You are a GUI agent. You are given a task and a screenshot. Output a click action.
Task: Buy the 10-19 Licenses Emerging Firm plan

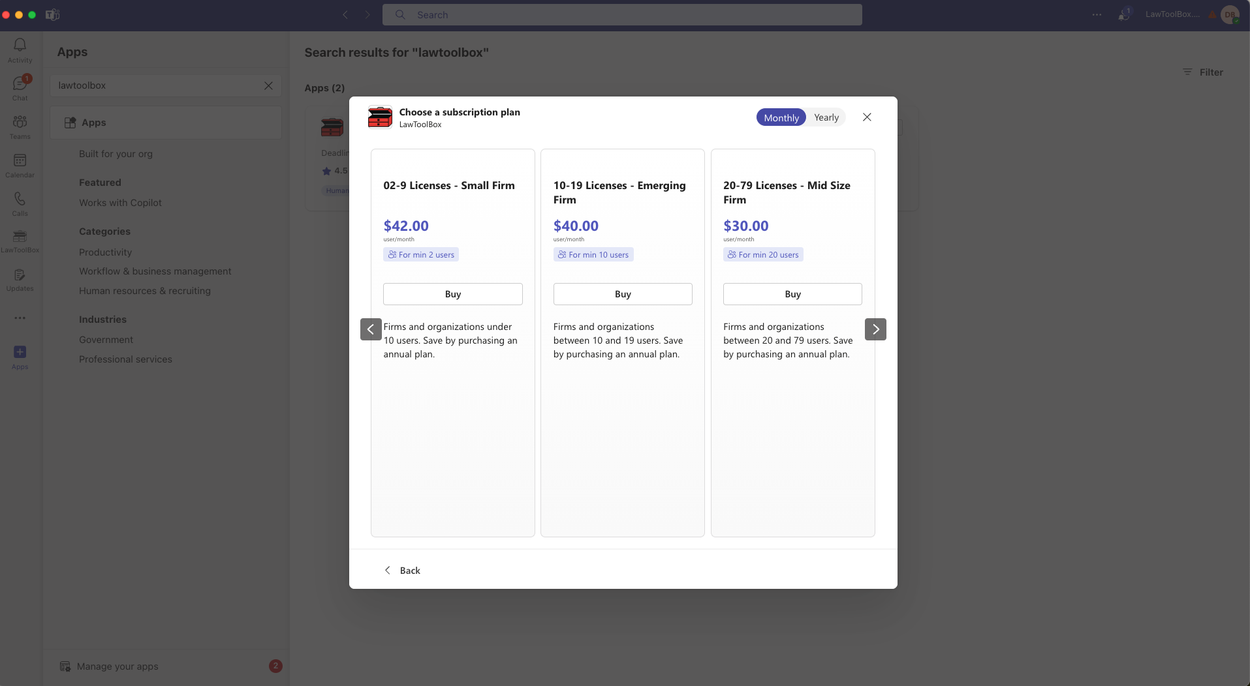click(x=623, y=294)
